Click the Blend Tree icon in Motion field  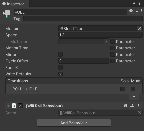[x=61, y=29]
